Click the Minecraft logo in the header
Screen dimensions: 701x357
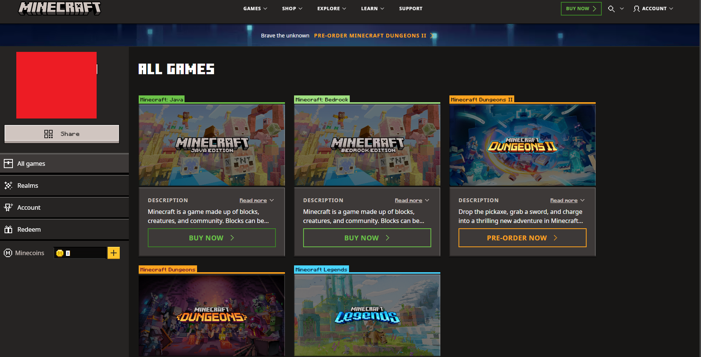click(59, 8)
